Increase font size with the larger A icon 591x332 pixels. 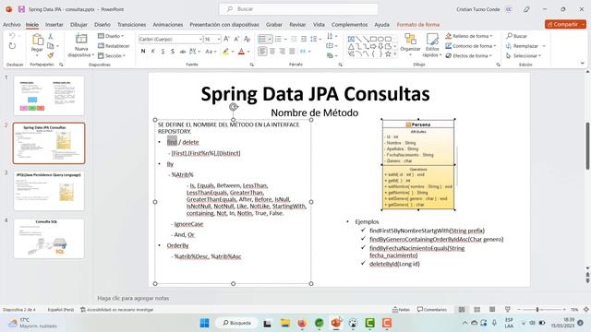click(x=226, y=39)
